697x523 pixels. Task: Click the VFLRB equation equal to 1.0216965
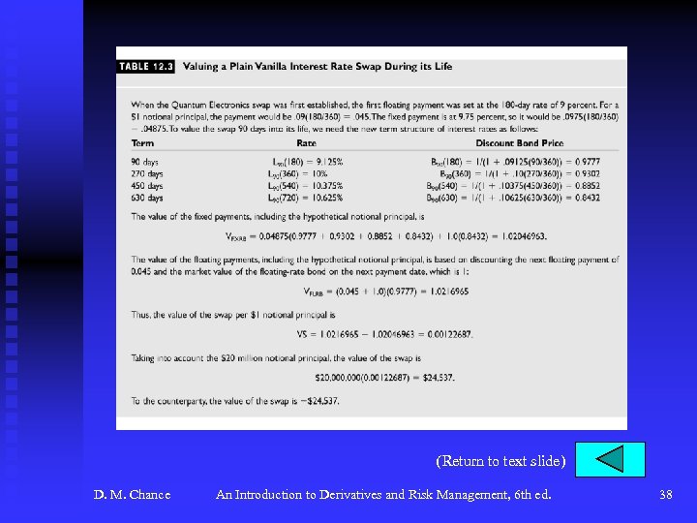386,292
